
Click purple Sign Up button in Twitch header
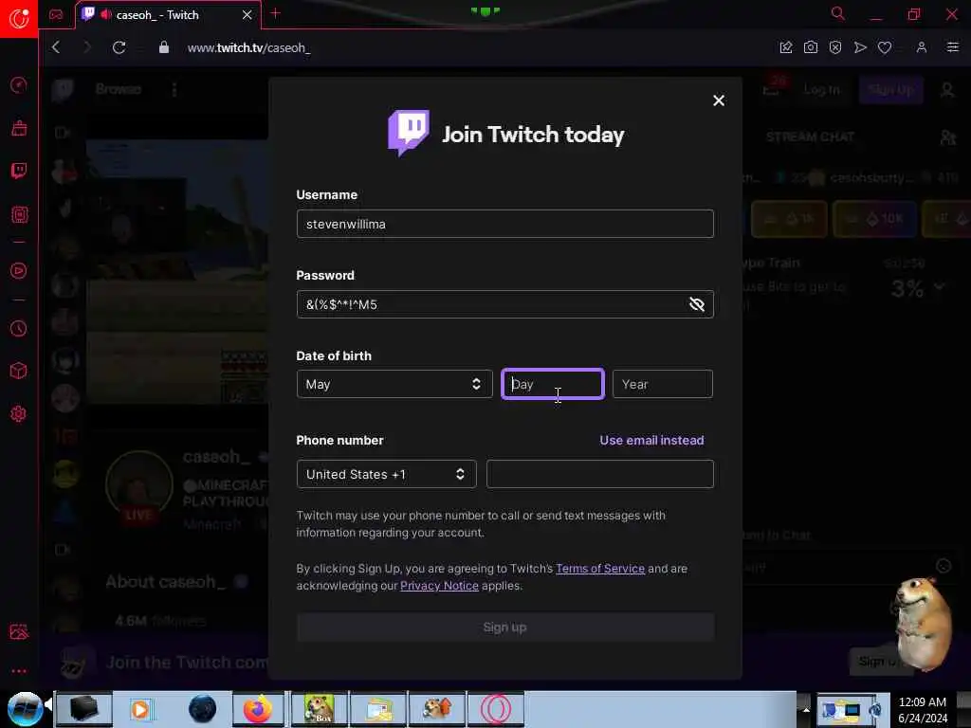[890, 90]
